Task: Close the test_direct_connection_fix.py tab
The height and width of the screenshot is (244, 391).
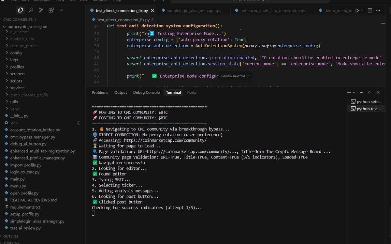Action: coord(152,10)
